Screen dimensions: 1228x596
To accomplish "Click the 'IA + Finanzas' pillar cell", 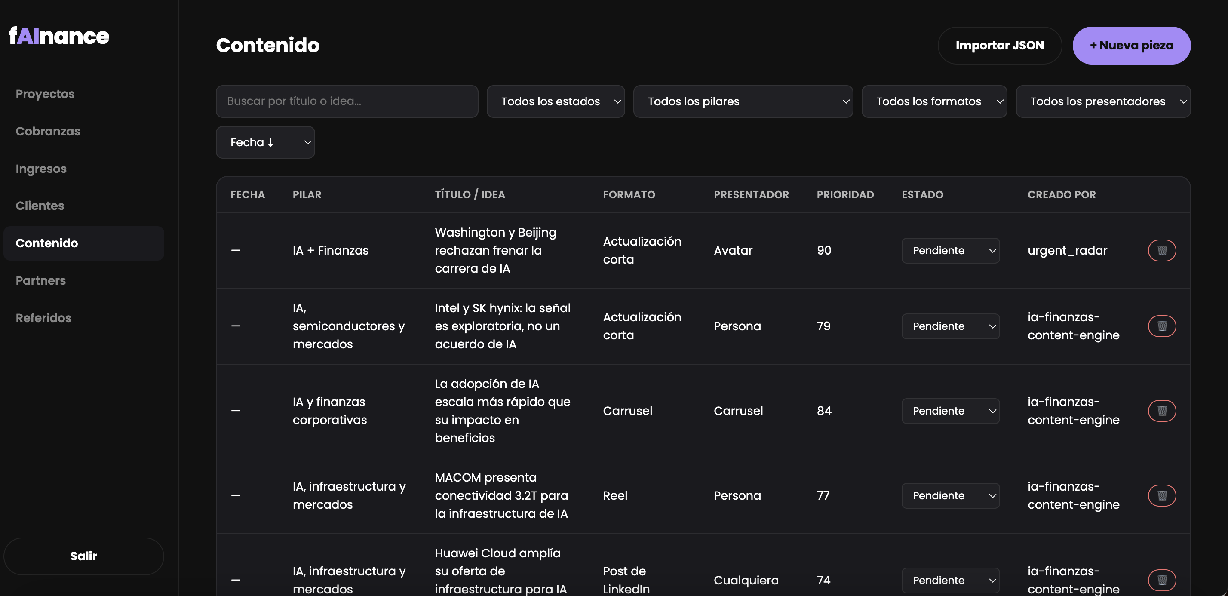I will [330, 250].
